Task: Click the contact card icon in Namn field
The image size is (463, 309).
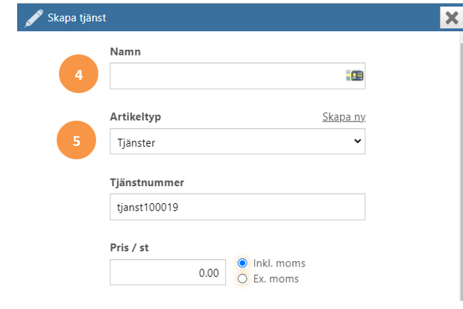Action: (355, 75)
